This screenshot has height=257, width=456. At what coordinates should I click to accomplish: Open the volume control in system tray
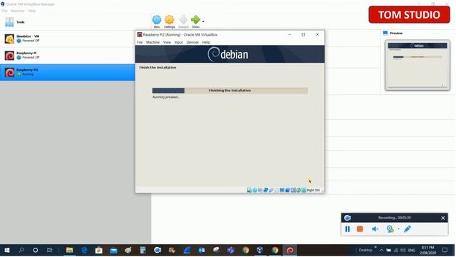pyautogui.click(x=403, y=251)
